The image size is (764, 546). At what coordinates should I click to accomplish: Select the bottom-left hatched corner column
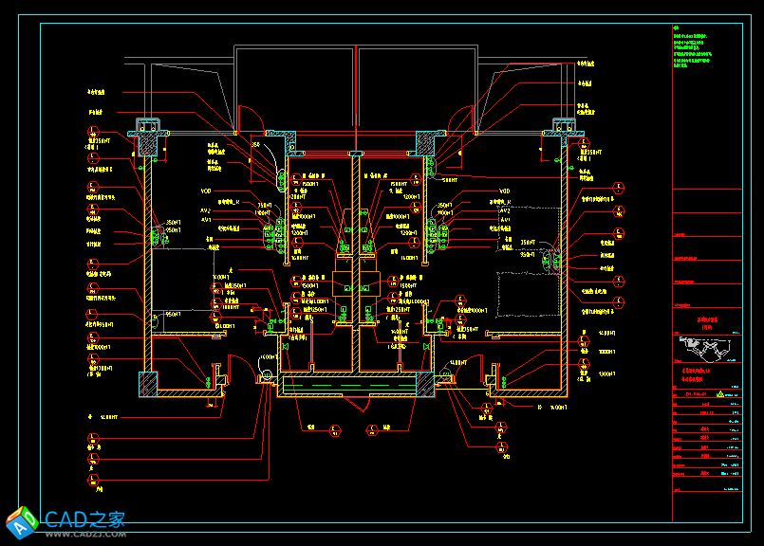[x=148, y=383]
